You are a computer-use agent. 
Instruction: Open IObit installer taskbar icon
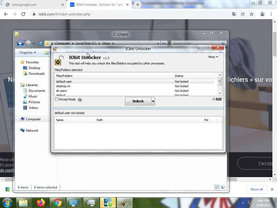tap(108, 203)
